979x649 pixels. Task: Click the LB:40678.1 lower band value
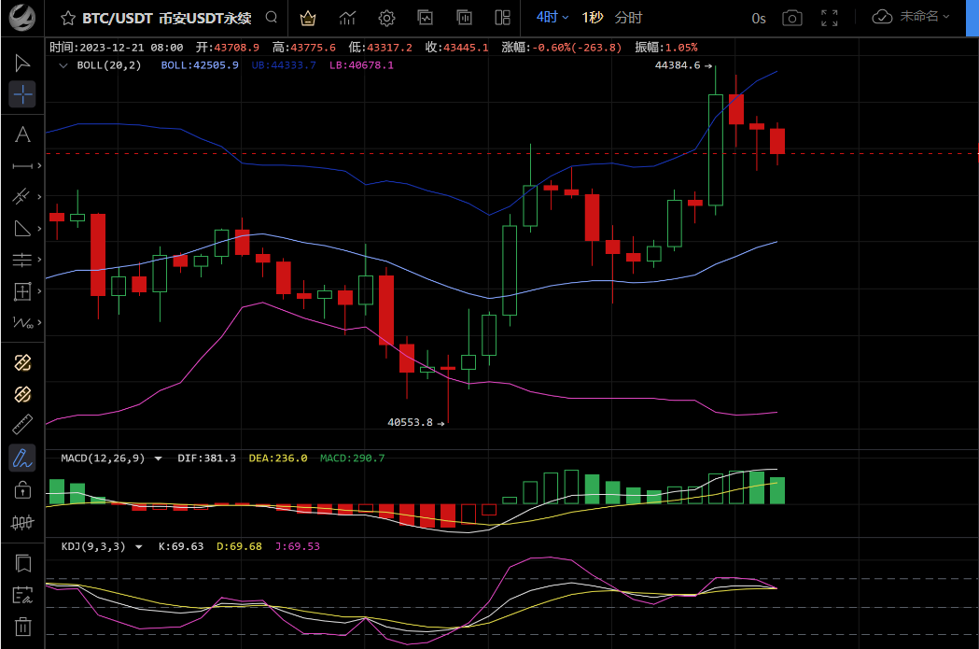click(x=361, y=65)
